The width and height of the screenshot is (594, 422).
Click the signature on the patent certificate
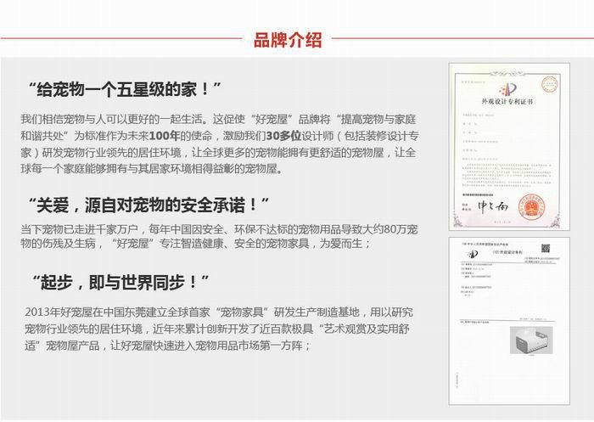click(x=492, y=206)
